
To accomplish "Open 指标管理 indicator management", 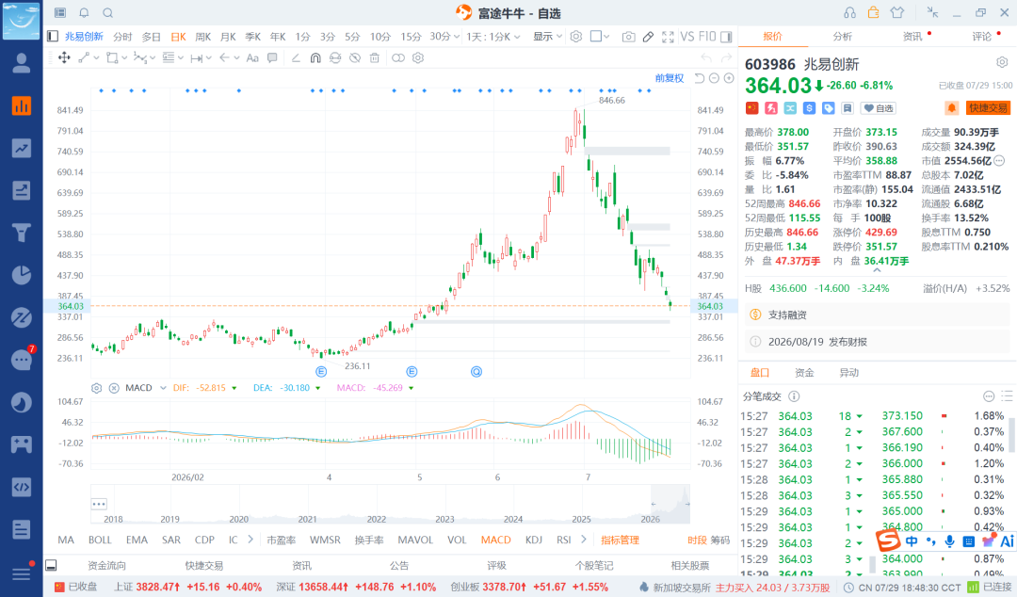I will (620, 540).
